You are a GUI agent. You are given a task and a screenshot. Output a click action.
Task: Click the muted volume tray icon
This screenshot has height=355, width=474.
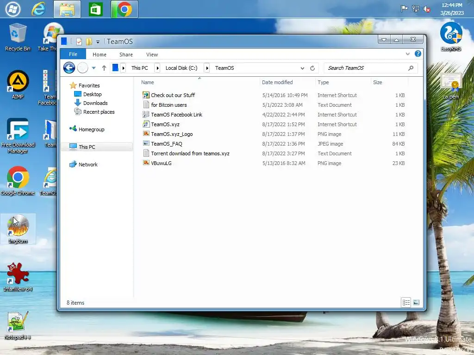pos(426,9)
